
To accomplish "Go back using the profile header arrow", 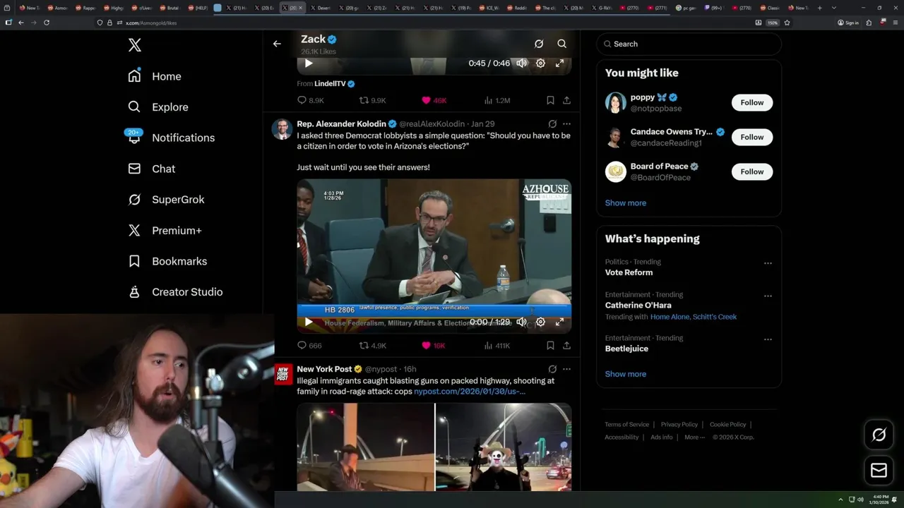I will [x=277, y=44].
